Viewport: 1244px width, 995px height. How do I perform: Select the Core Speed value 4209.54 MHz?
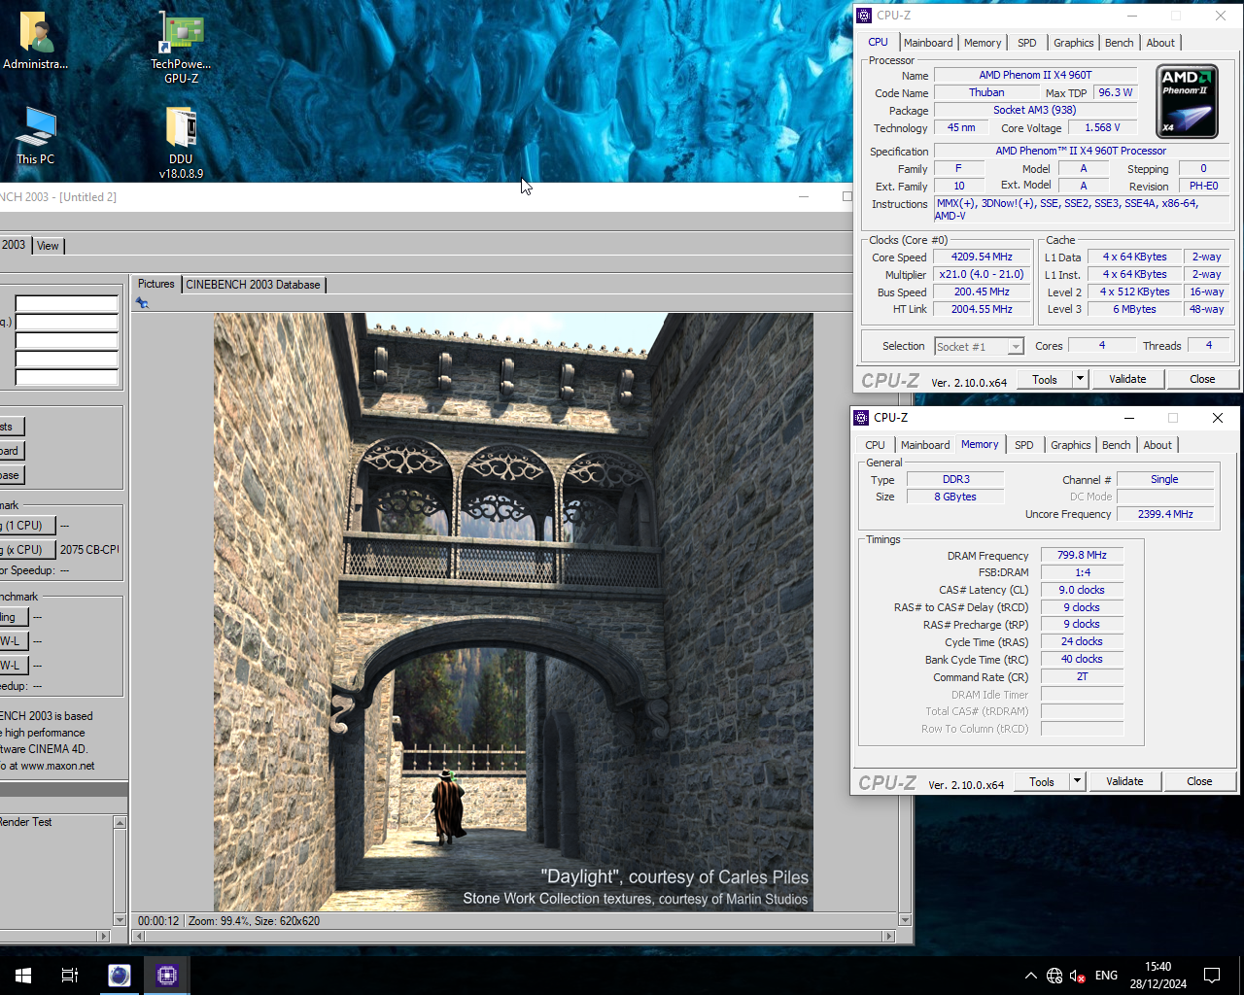[x=982, y=257]
